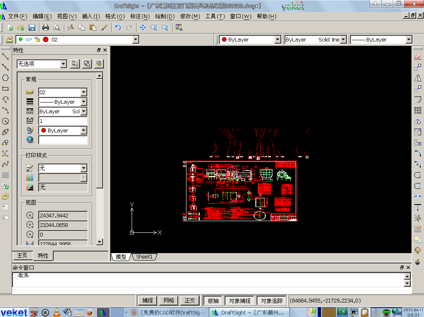Image resolution: width=424 pixels, height=317 pixels.
Task: Switch to the 主页 panel tab
Action: [22, 255]
